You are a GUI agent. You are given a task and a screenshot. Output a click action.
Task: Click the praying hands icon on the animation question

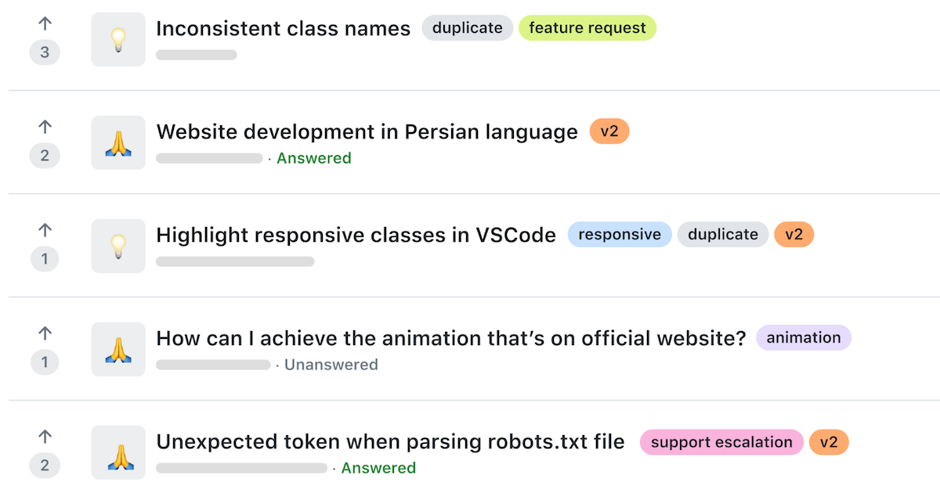pos(117,349)
